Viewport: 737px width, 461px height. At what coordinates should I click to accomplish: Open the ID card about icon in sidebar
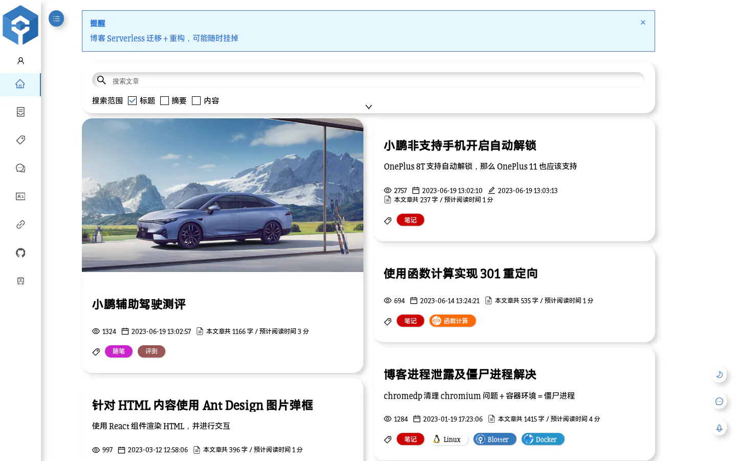(x=20, y=196)
